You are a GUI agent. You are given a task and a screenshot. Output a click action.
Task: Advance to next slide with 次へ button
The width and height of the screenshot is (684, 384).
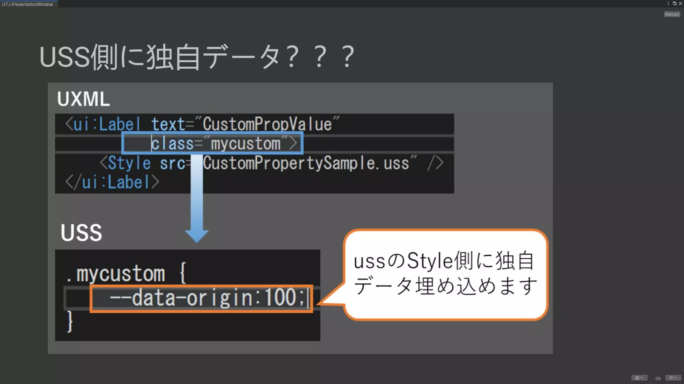[673, 378]
